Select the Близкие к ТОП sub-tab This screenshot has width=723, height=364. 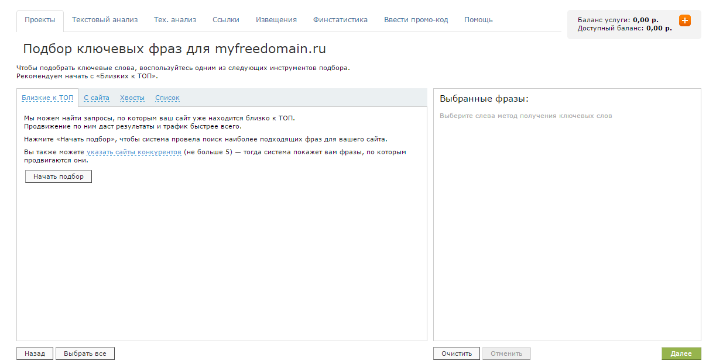(47, 98)
